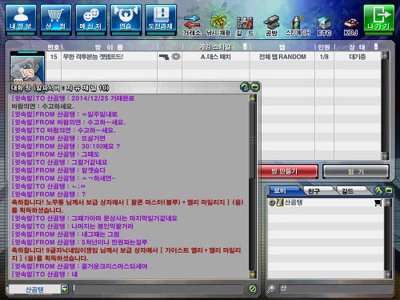This screenshot has width=400, height=300.
Task: Open the ETC box icon
Action: pos(324,26)
